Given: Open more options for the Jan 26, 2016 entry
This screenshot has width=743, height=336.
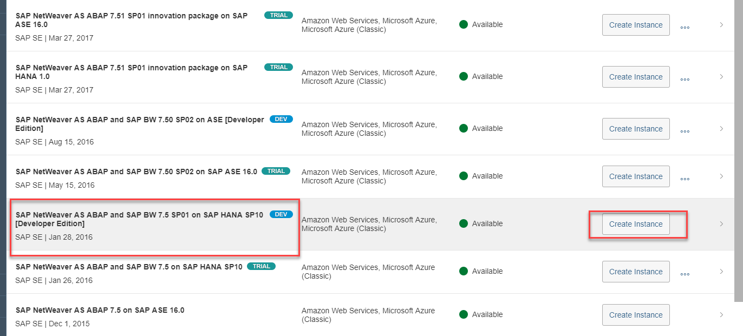Looking at the screenshot, I should point(685,274).
